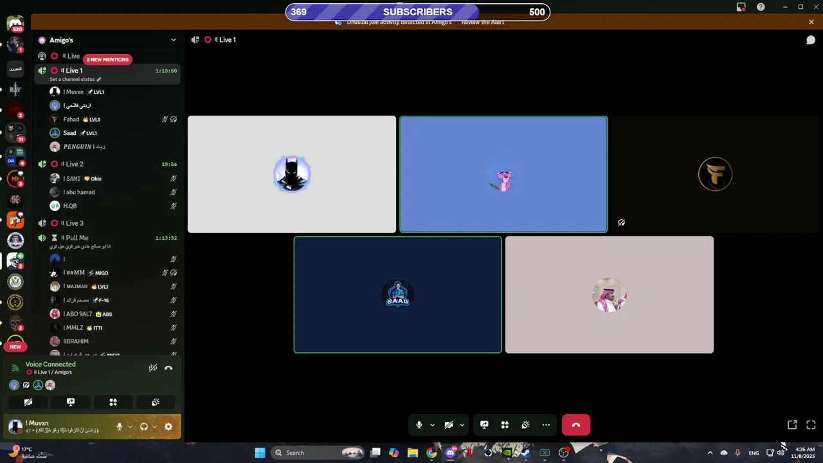
Task: Open the soundboard in the call bar
Action: click(x=525, y=425)
